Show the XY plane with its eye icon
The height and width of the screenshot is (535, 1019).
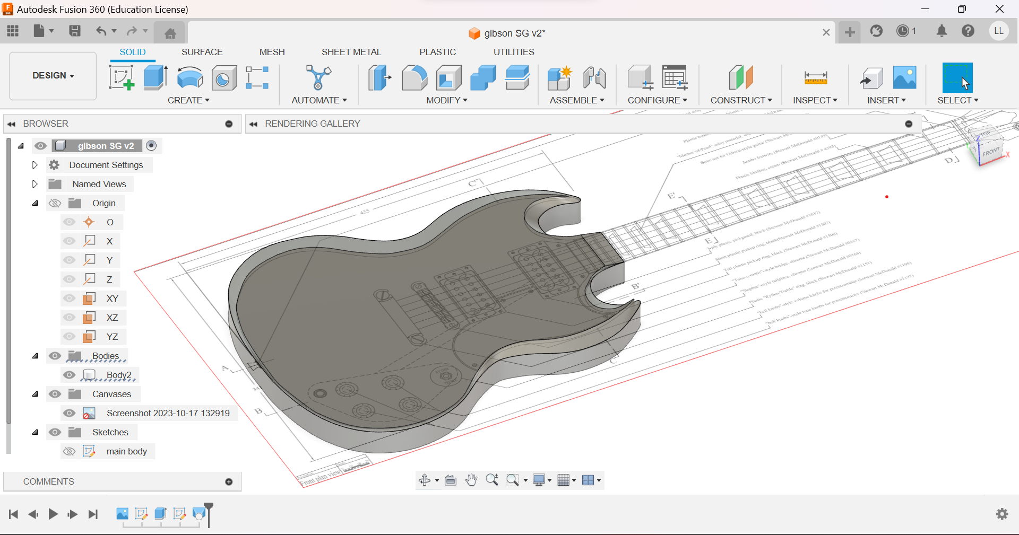(69, 299)
